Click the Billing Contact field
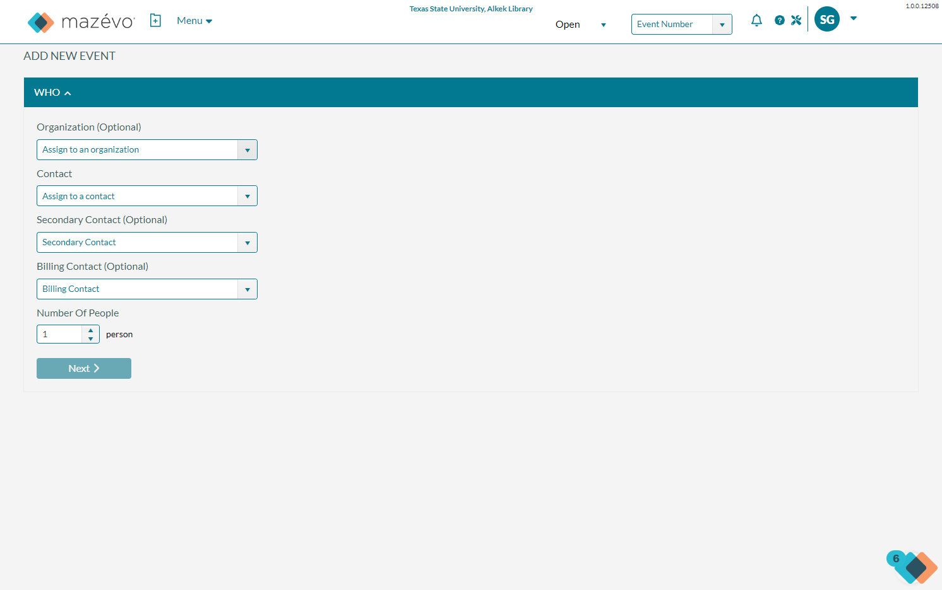The height and width of the screenshot is (590, 942). tap(137, 289)
